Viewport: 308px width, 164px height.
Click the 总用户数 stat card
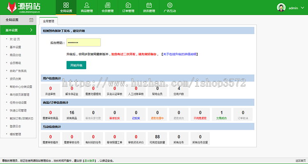coord(179,90)
